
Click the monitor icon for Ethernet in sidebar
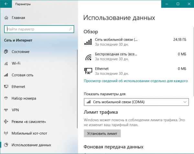tap(6, 86)
